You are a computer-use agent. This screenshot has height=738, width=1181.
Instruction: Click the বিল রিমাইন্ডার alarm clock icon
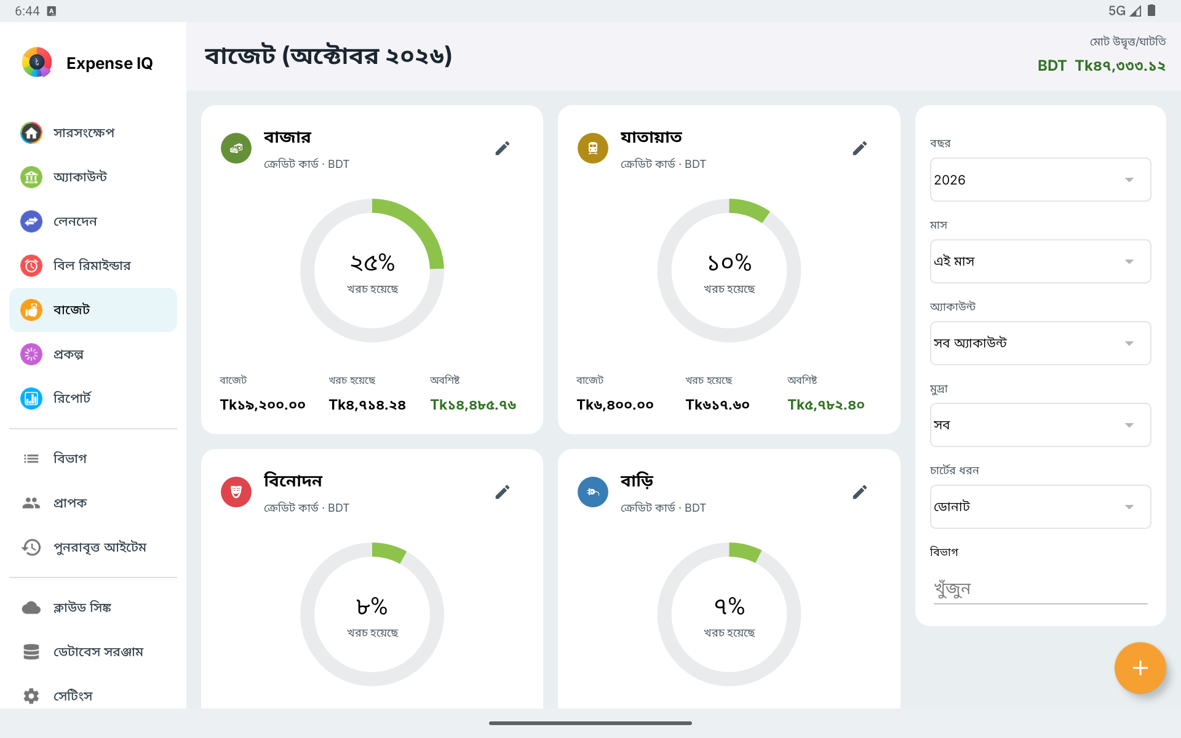pyautogui.click(x=31, y=266)
